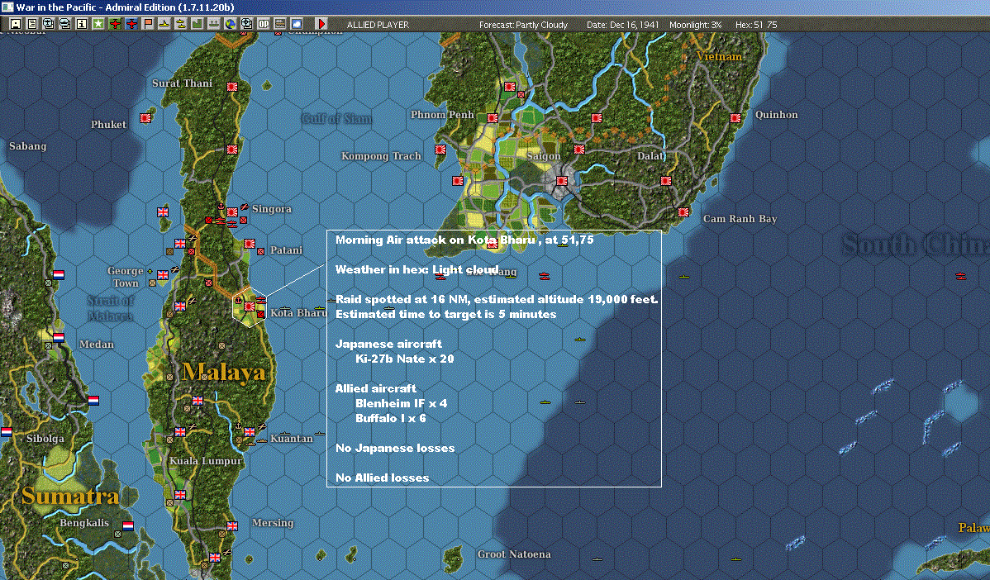The height and width of the screenshot is (580, 990).
Task: Select the Japanese flag at Kompong Trach
Action: pyautogui.click(x=440, y=150)
